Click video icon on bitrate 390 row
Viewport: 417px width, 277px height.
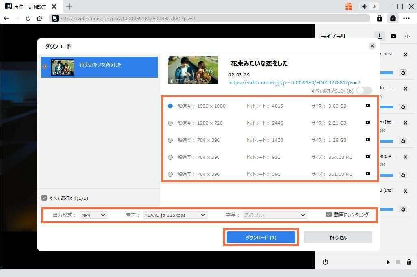367,173
